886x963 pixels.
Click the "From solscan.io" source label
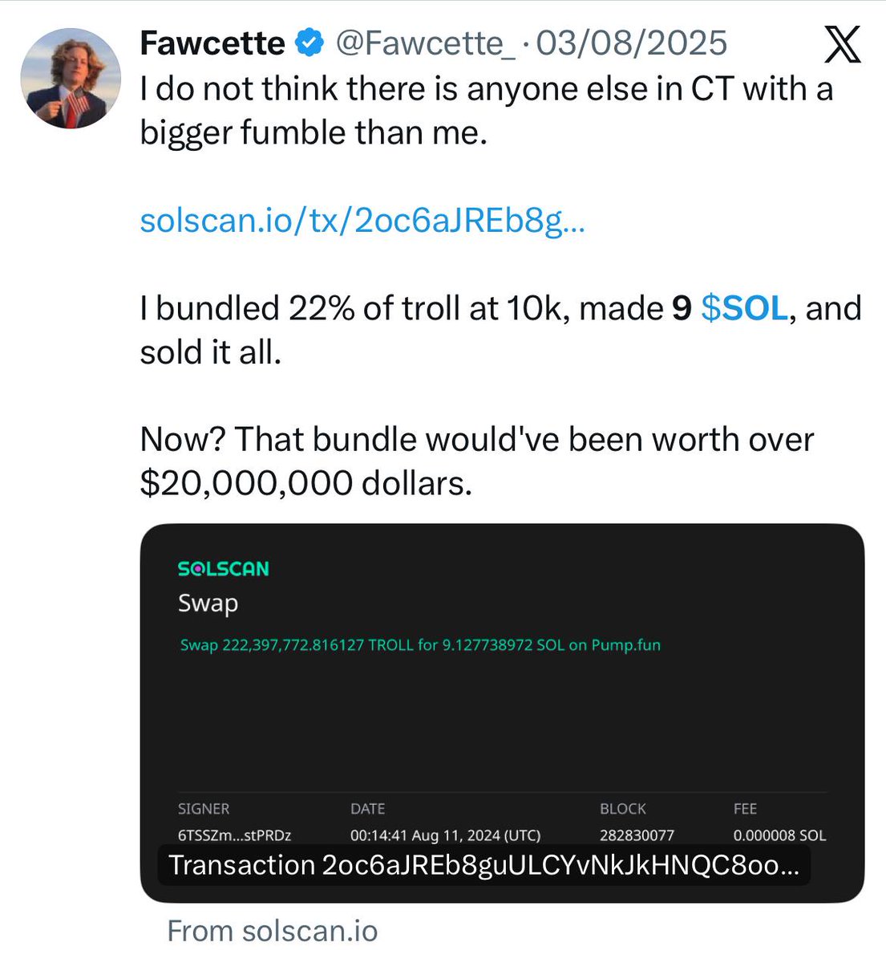point(273,931)
